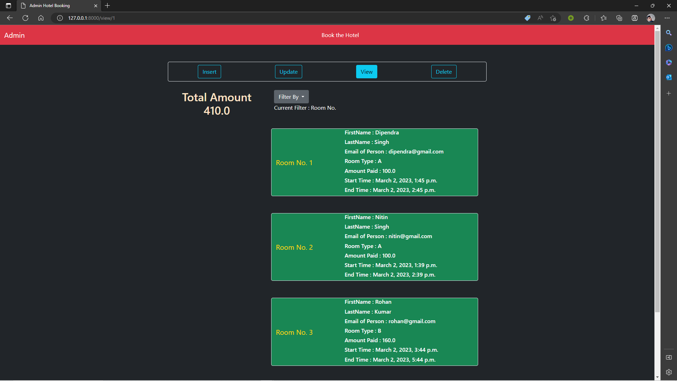The image size is (677, 381).
Task: Open Outlook from the sidebar
Action: click(x=669, y=77)
